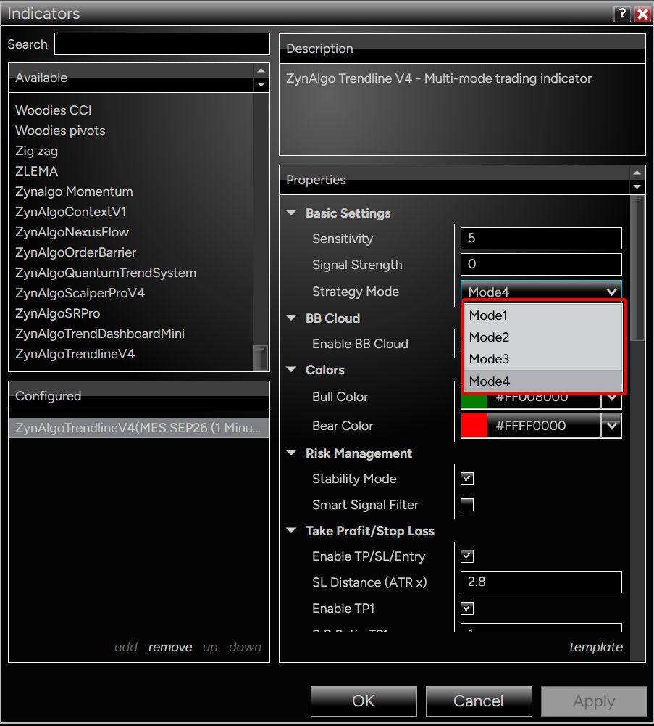The height and width of the screenshot is (726, 654).
Task: Choose Mode1 from dropdown list
Action: 542,315
